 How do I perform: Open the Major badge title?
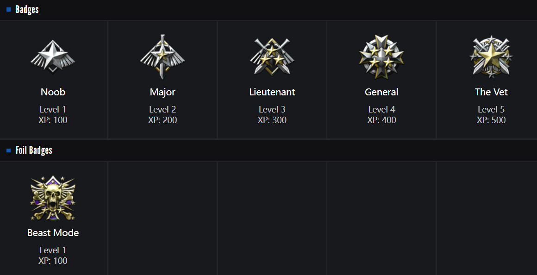click(162, 92)
